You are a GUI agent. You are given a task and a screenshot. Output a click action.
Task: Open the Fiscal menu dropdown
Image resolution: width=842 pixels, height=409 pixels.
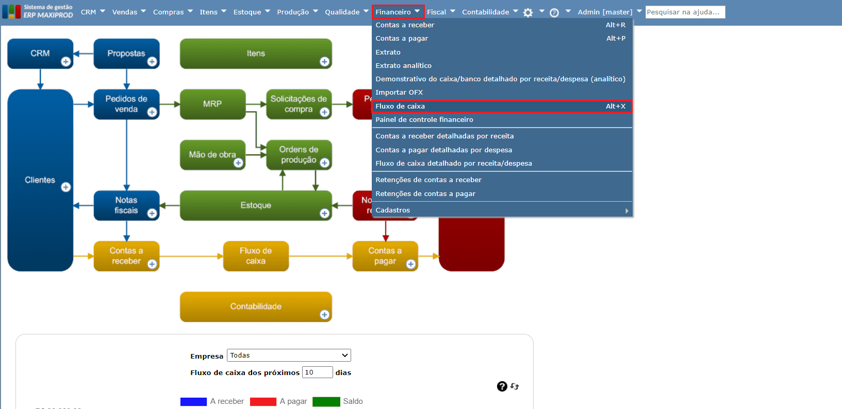[441, 12]
